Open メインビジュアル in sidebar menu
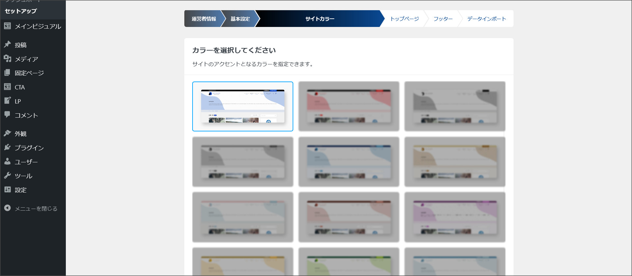The height and width of the screenshot is (276, 632). pos(38,26)
